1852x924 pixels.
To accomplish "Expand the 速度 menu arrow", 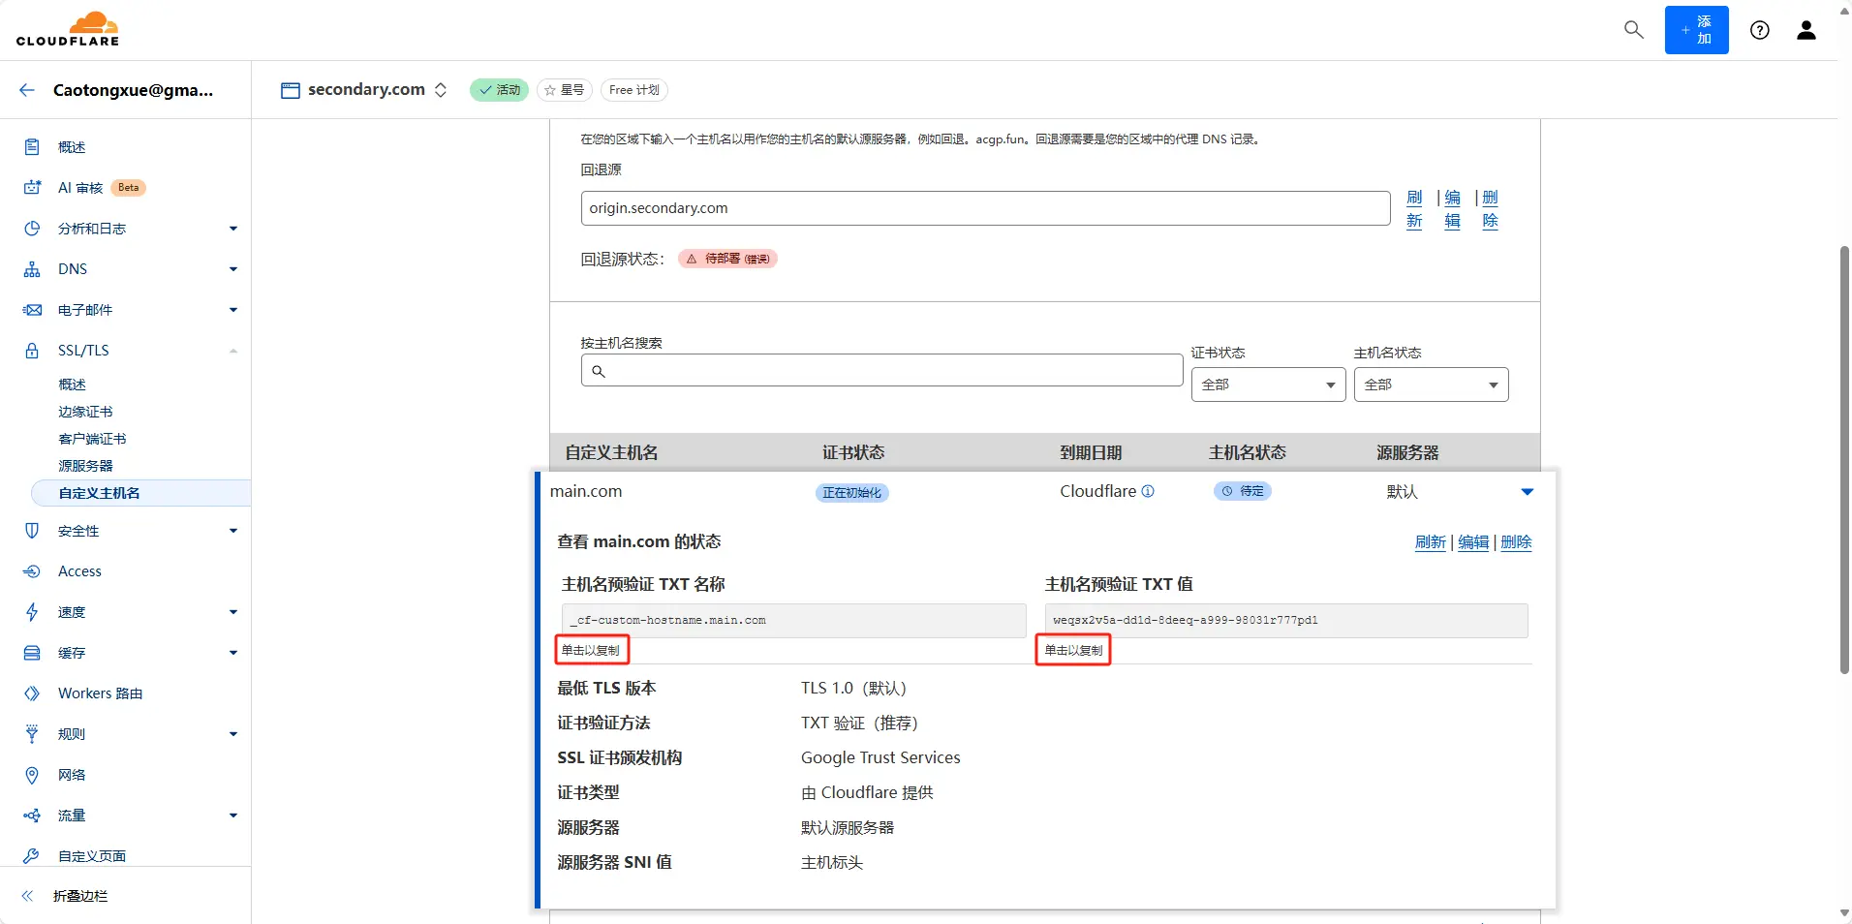I will (x=232, y=612).
